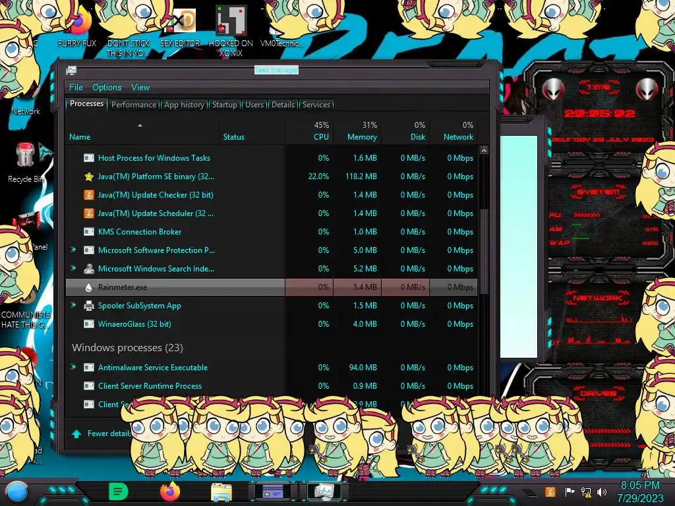Viewport: 675px width, 506px height.
Task: Click the Windows processes (23) group header
Action: 127,348
